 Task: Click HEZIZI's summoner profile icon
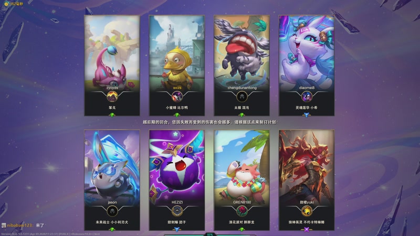click(x=177, y=211)
